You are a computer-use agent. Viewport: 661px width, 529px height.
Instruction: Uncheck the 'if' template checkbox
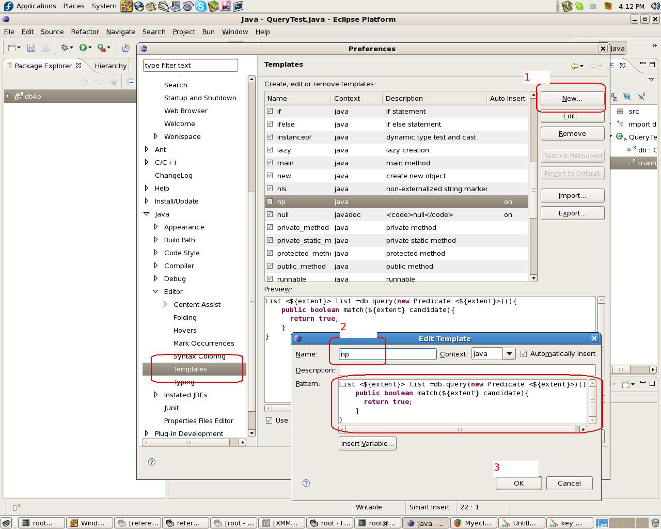click(270, 111)
